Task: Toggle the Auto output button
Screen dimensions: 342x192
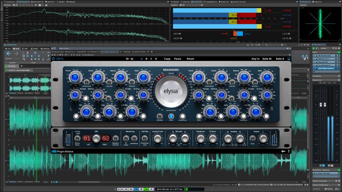Action: (x=252, y=138)
